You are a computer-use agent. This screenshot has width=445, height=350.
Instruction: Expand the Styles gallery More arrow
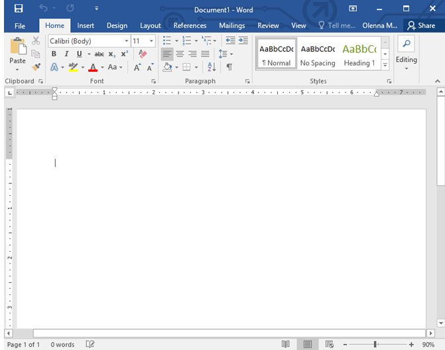385,64
